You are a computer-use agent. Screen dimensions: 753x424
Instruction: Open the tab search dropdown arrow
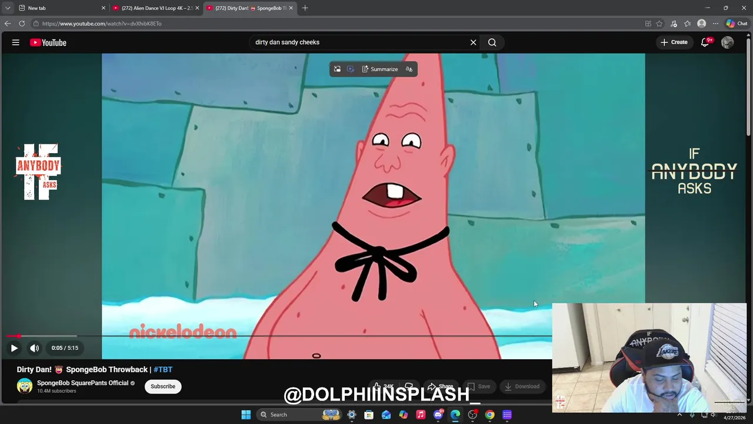[x=7, y=8]
